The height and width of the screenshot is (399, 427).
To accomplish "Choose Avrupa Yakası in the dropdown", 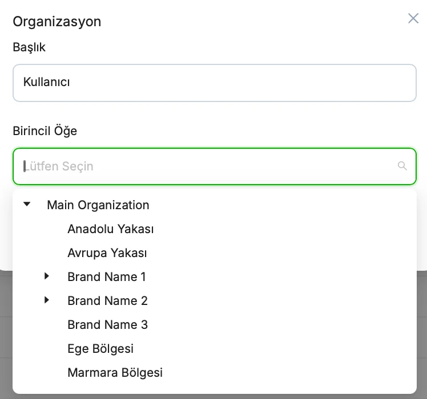I will pyautogui.click(x=107, y=253).
